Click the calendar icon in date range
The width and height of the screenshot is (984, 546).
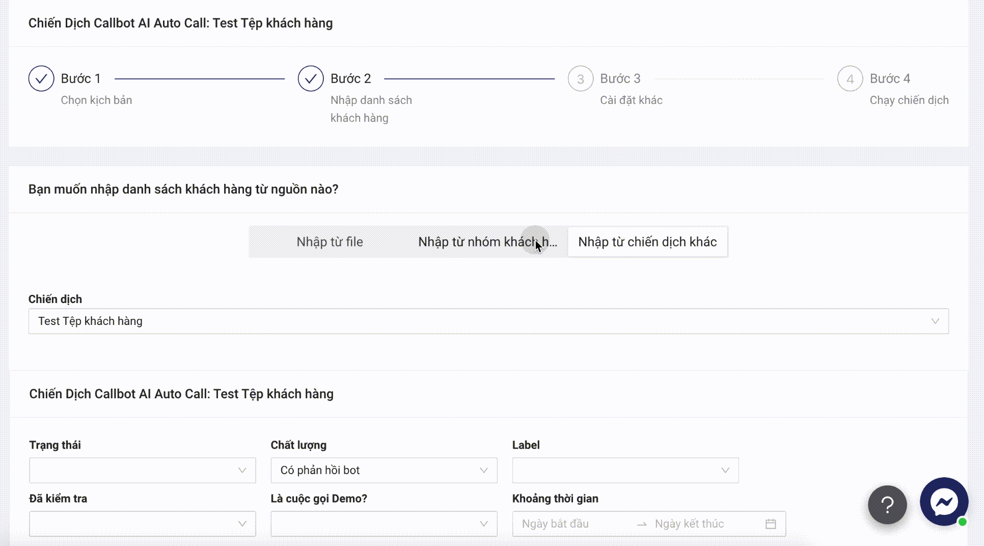(x=771, y=524)
